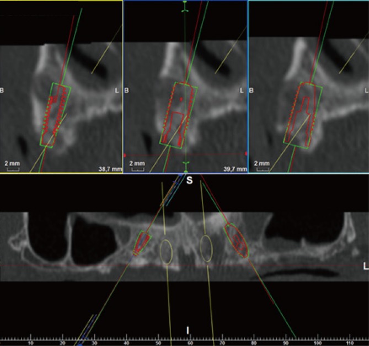The image size is (369, 346).
Task: Click the left yellow ellipse marker in panorama
Action: 166,251
